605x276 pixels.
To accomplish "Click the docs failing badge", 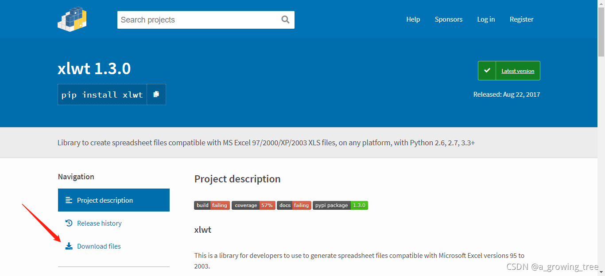I will coord(294,205).
